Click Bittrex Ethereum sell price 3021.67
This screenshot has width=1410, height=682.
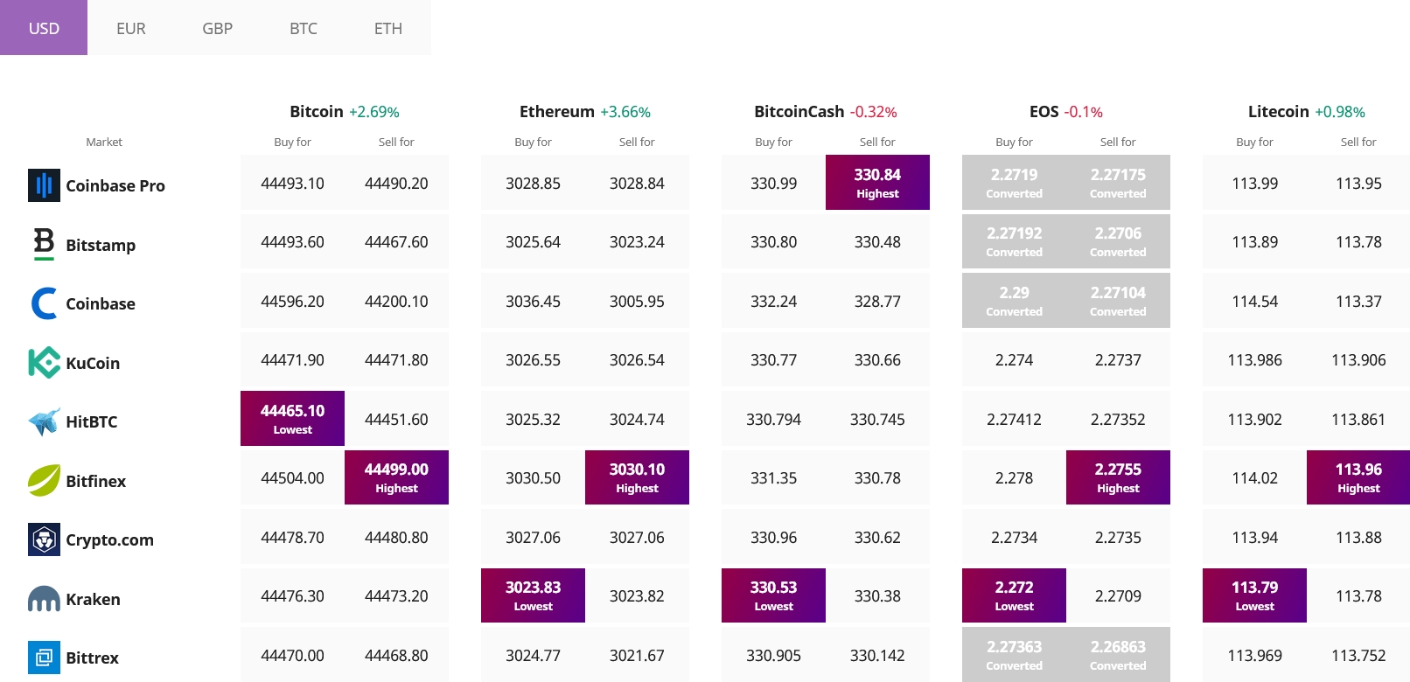tap(637, 655)
